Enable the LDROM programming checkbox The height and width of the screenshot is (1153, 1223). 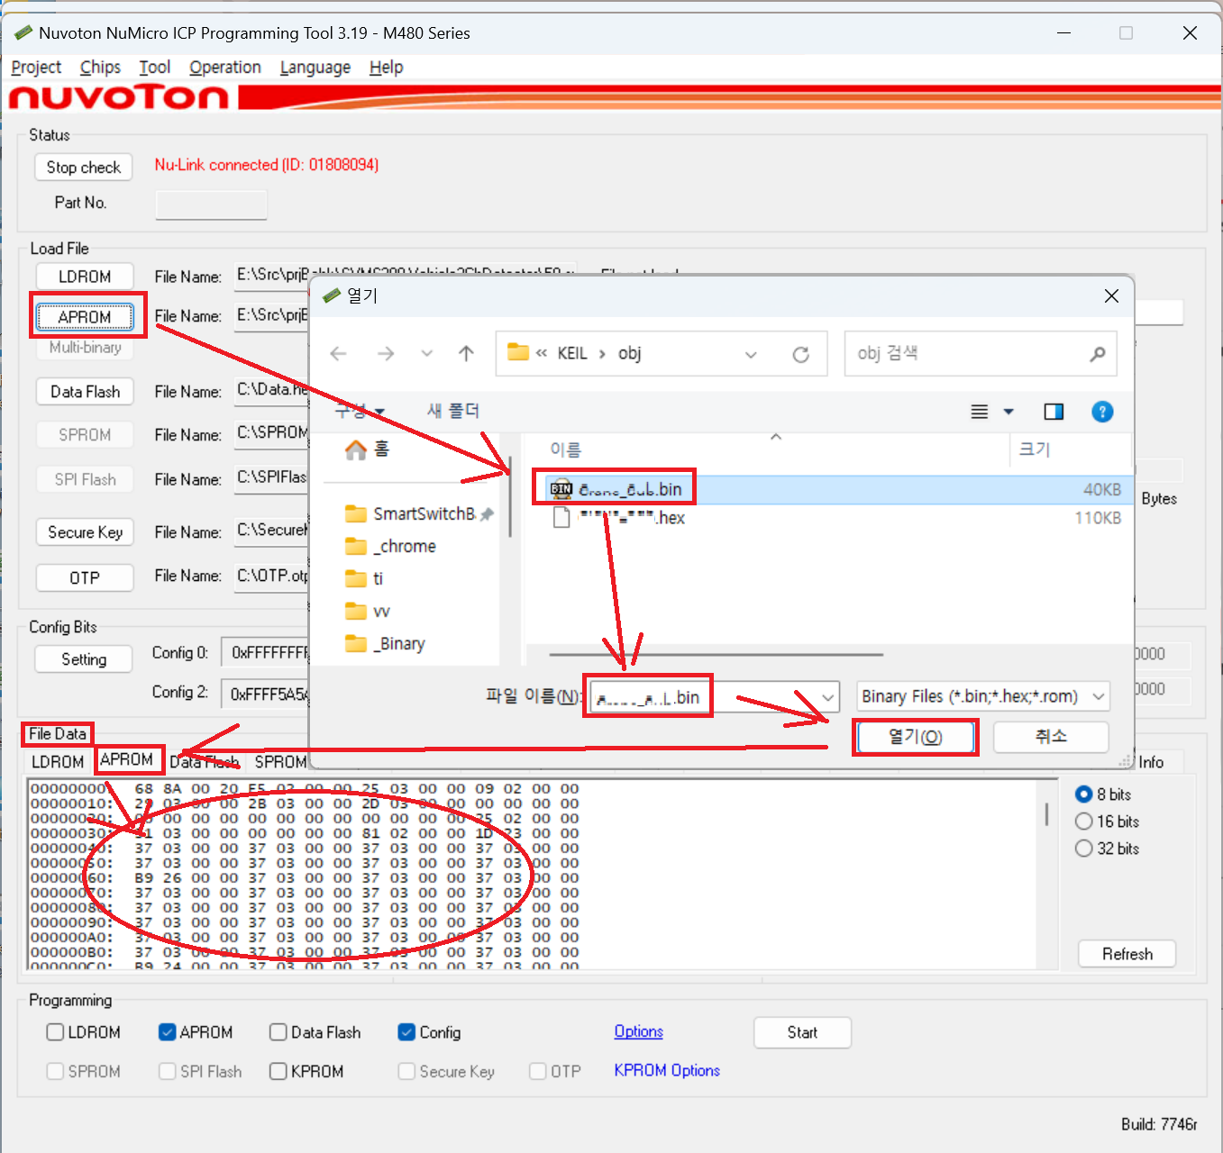click(x=55, y=1032)
